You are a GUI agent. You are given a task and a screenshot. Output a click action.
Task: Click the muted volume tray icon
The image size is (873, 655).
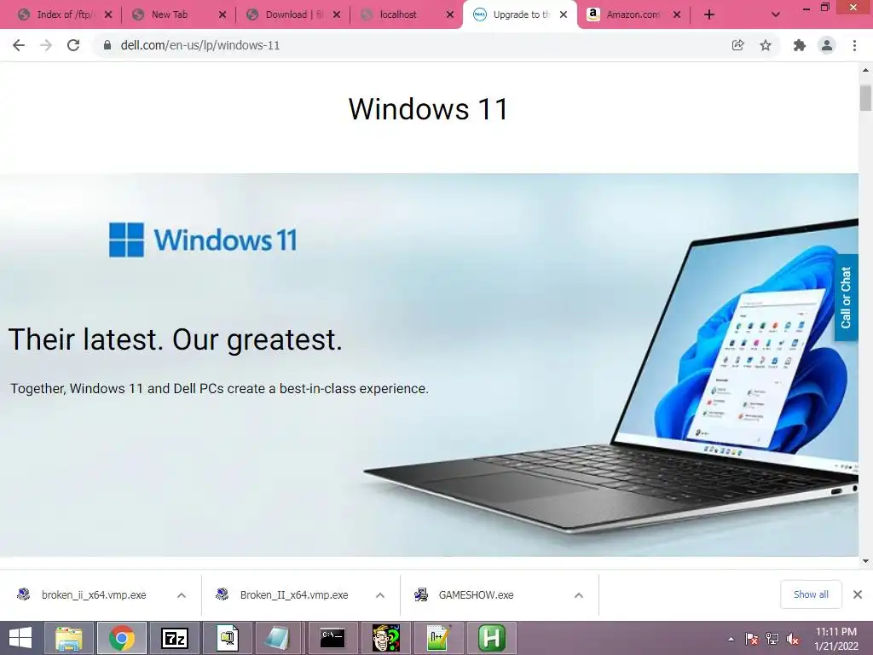(793, 639)
